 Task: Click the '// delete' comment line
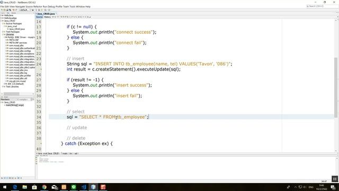click(76, 138)
